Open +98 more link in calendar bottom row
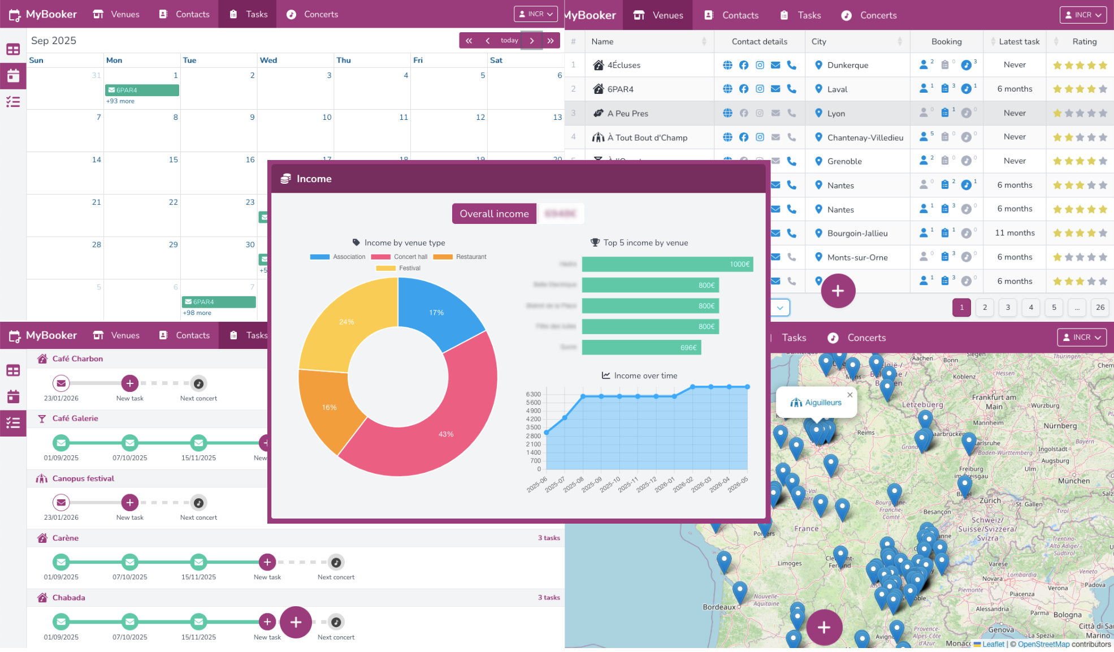This screenshot has width=1114, height=652. (x=197, y=313)
